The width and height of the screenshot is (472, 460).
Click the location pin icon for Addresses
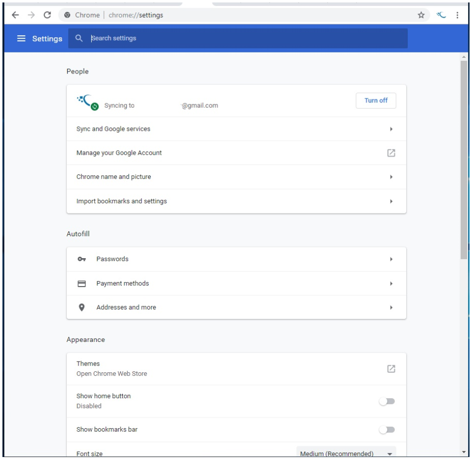81,307
